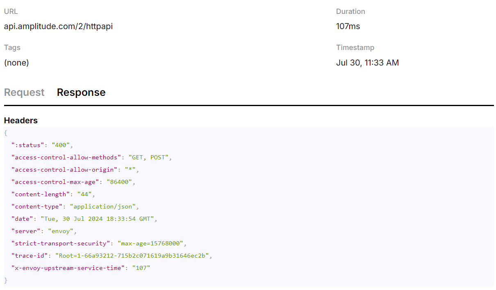
Task: Switch to the Request tab
Action: [x=24, y=93]
